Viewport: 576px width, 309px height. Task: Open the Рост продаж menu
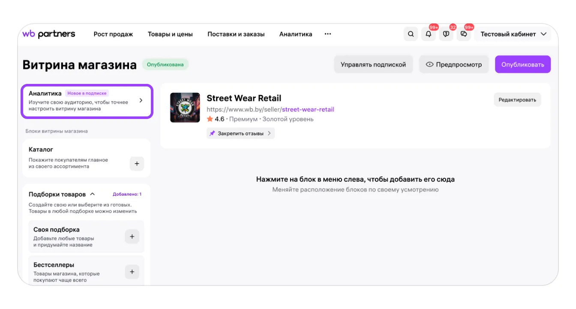tap(113, 34)
